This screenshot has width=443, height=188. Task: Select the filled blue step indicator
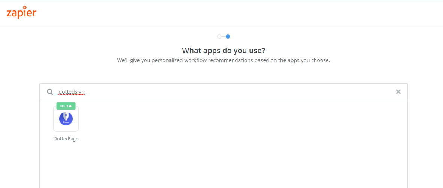pyautogui.click(x=228, y=36)
